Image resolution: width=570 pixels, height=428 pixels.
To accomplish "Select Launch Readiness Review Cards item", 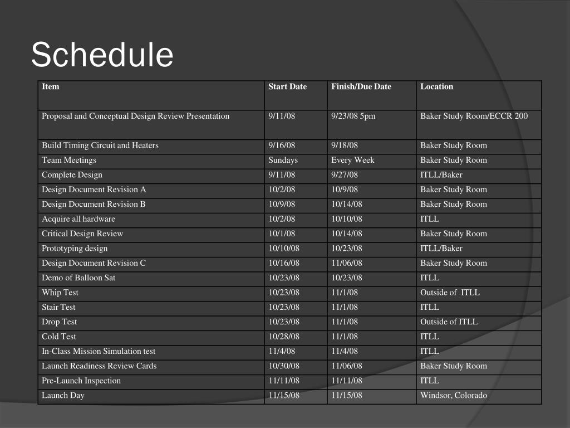I will pos(99,366).
